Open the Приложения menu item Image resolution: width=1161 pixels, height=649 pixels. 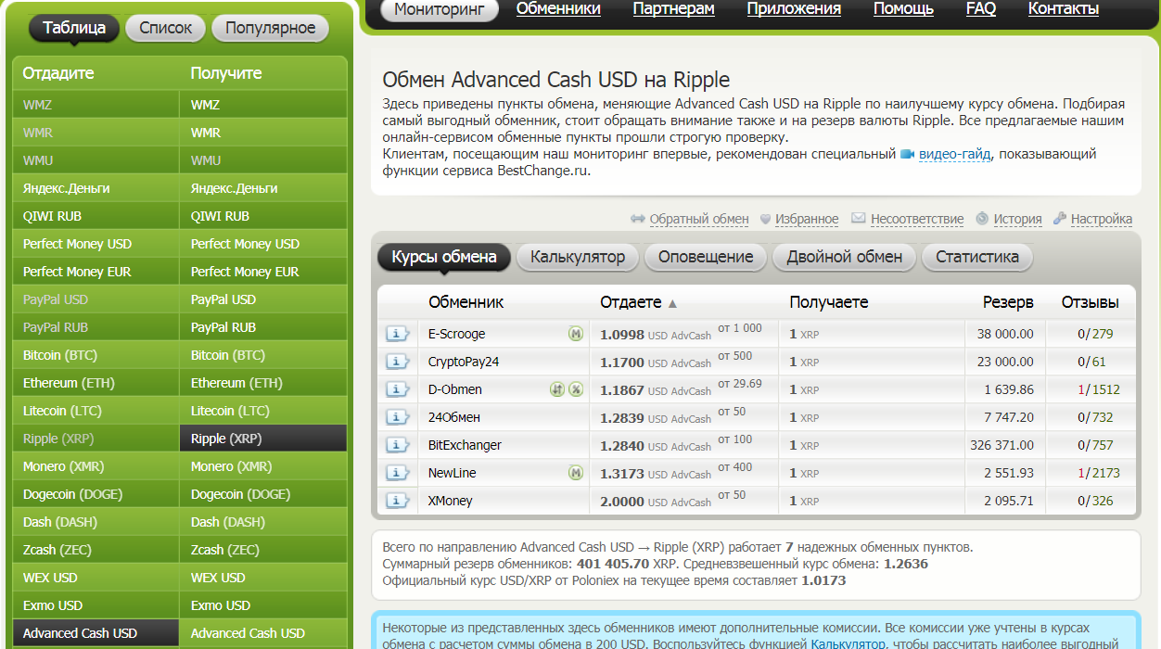(794, 8)
